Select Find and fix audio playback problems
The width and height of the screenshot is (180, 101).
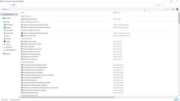point(35,65)
